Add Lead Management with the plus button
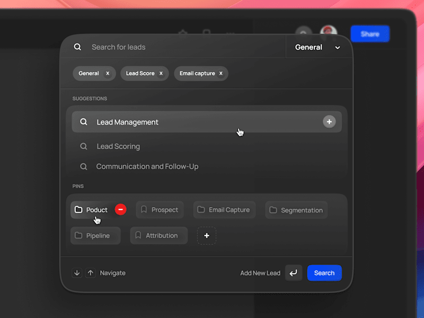The width and height of the screenshot is (424, 318). [x=329, y=122]
